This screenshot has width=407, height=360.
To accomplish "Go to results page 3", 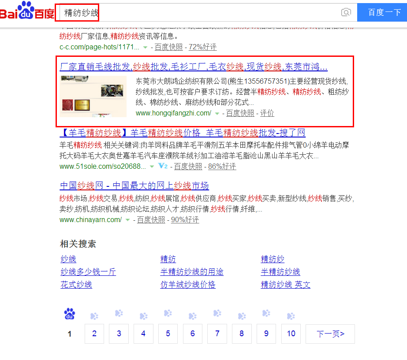I will pos(119,334).
